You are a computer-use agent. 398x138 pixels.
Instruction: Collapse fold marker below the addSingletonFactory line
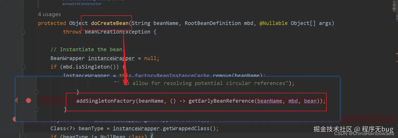point(36,109)
